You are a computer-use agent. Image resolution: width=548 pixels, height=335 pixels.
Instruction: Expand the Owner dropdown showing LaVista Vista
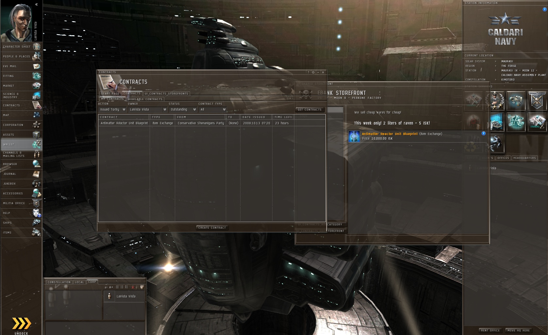click(x=148, y=110)
